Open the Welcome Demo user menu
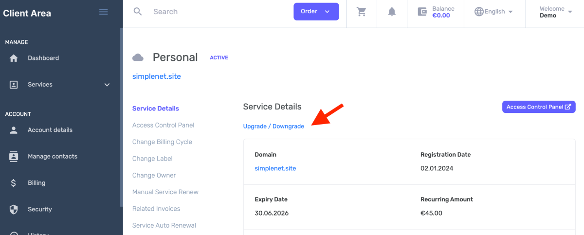Screen dimensions: 584x235 555,12
